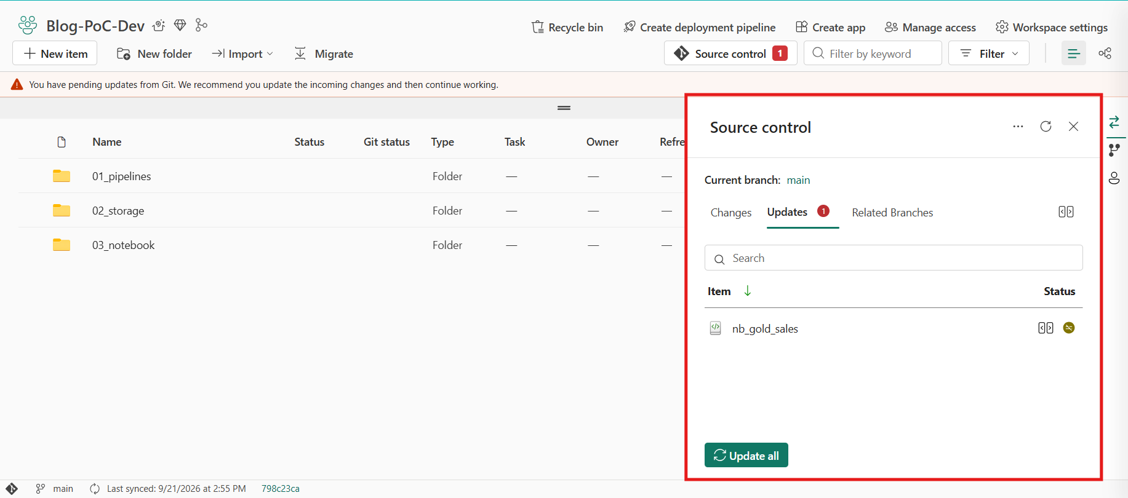Screen dimensions: 1128x498
Task: Click the Filter by keyword field
Action: point(873,53)
